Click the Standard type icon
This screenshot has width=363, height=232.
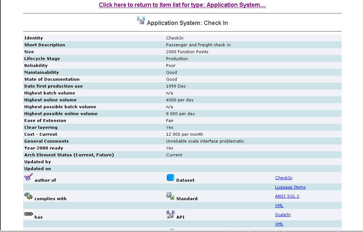tap(170, 196)
